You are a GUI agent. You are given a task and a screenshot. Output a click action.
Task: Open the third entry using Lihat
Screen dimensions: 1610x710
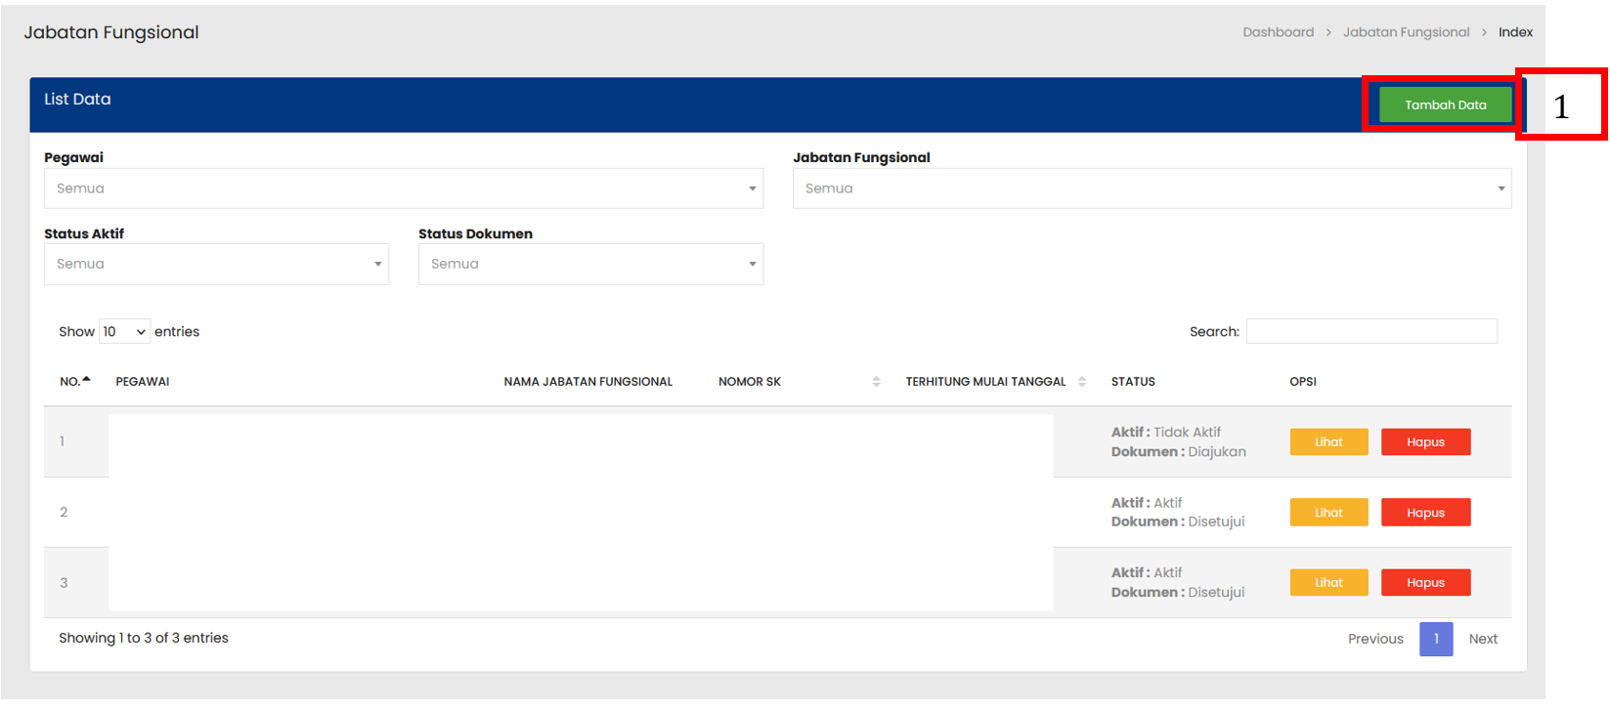[1327, 583]
